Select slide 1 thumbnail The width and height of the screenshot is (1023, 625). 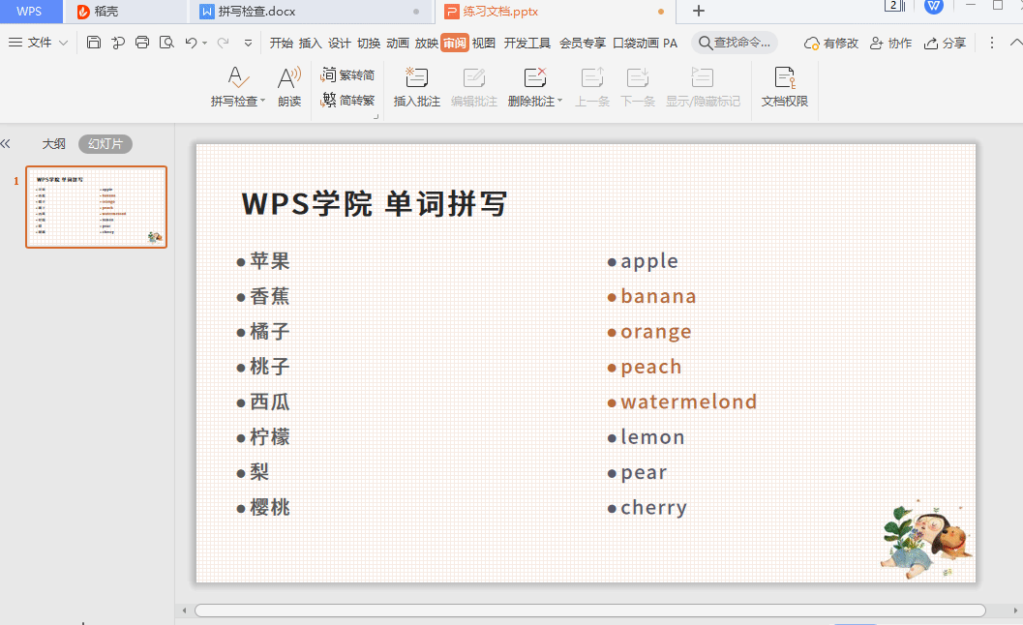coord(96,207)
